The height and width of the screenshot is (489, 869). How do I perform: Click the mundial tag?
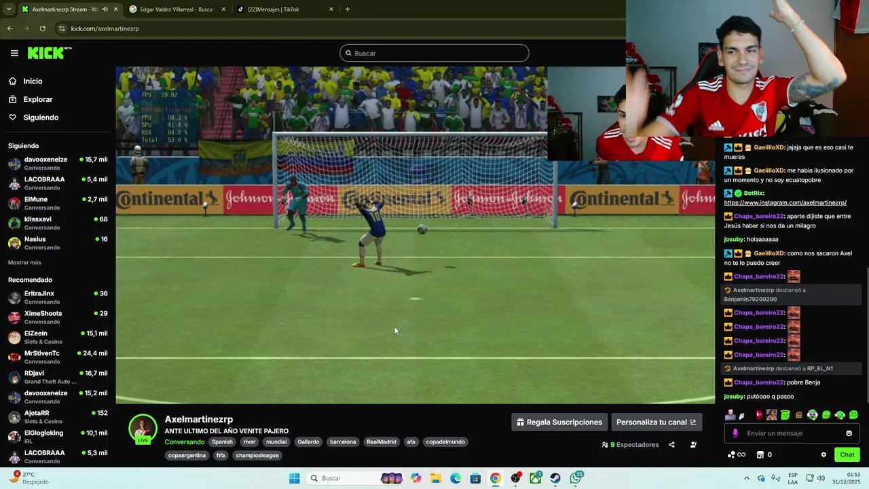276,441
